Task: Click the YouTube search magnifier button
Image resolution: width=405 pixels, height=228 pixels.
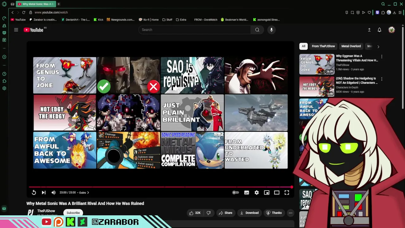Action: click(257, 30)
